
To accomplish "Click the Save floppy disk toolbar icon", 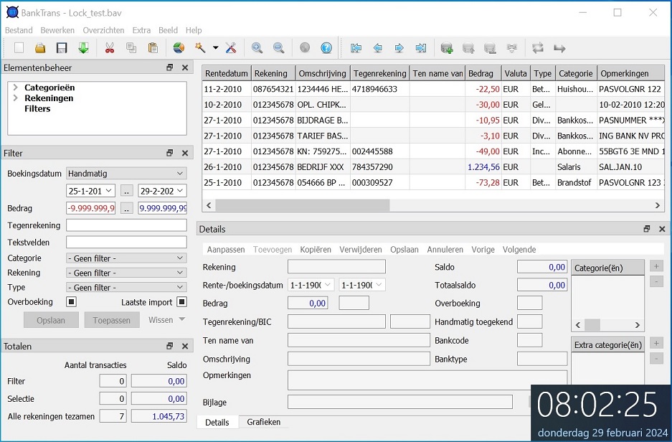I will tap(62, 48).
